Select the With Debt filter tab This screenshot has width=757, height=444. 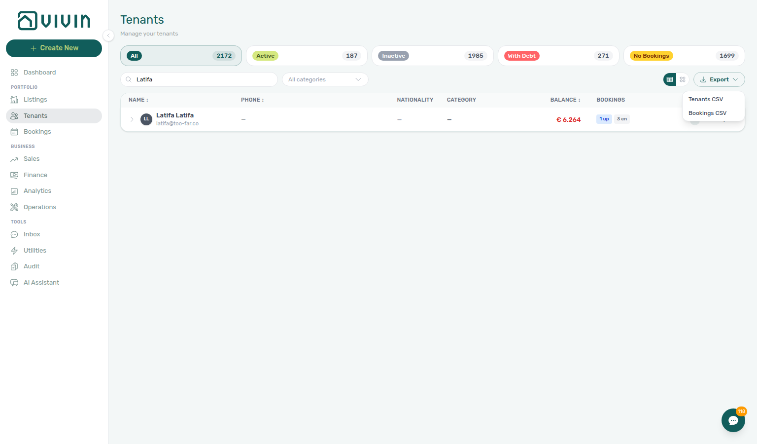point(558,56)
